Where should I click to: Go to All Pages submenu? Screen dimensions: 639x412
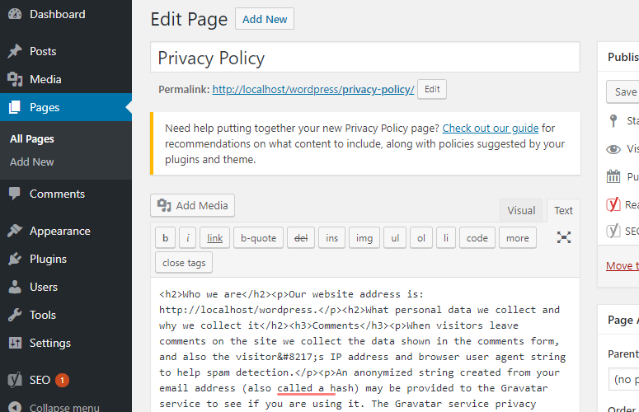[32, 138]
